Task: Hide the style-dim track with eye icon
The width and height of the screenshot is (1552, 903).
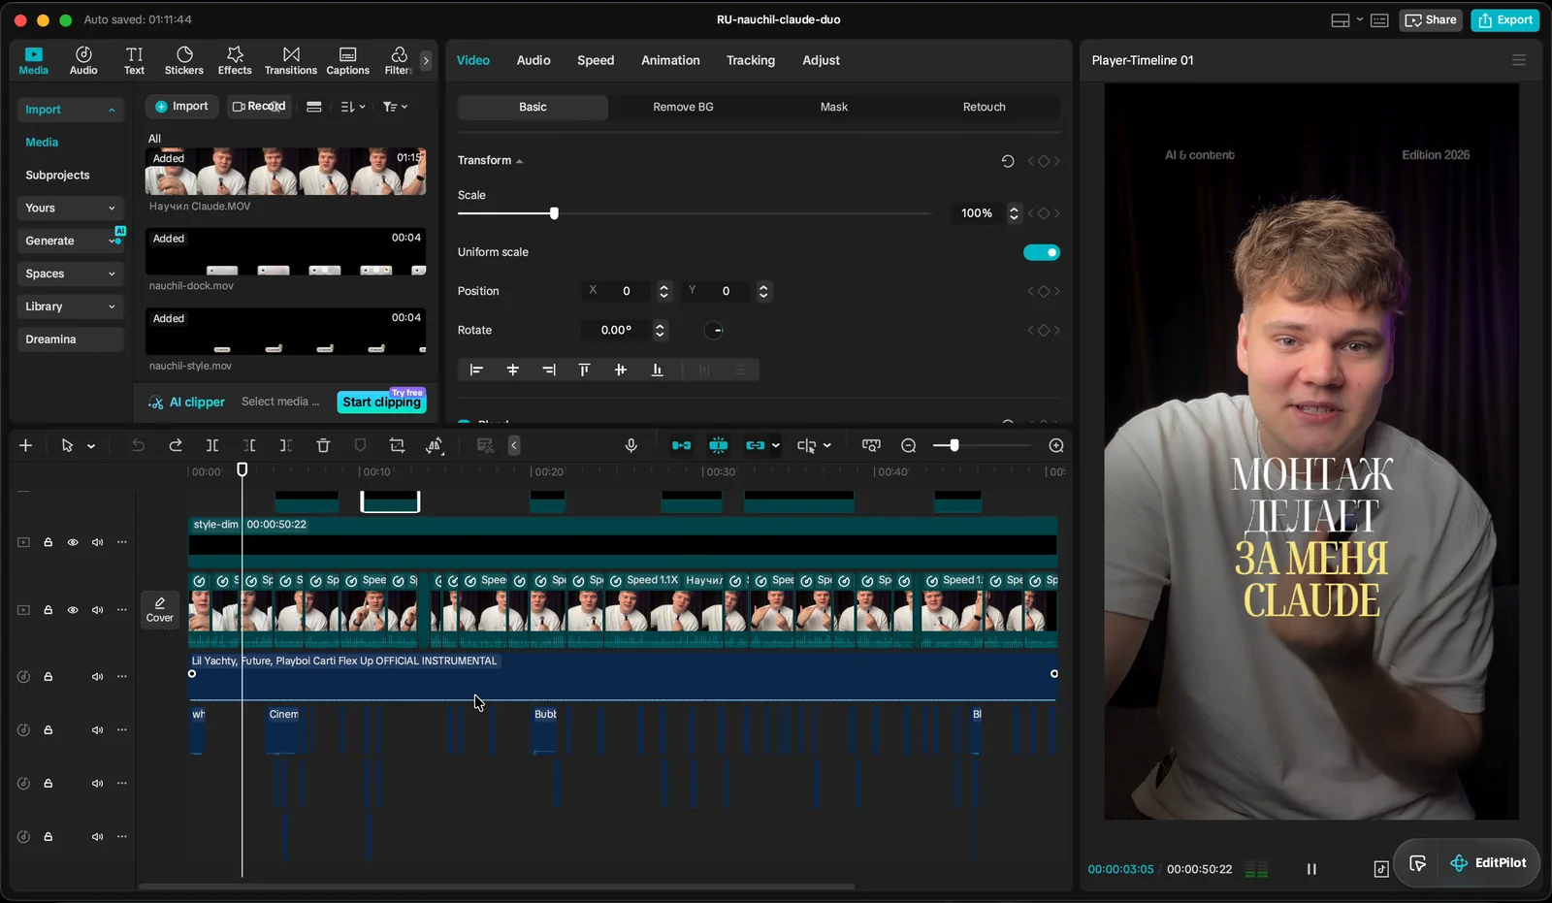Action: point(73,542)
